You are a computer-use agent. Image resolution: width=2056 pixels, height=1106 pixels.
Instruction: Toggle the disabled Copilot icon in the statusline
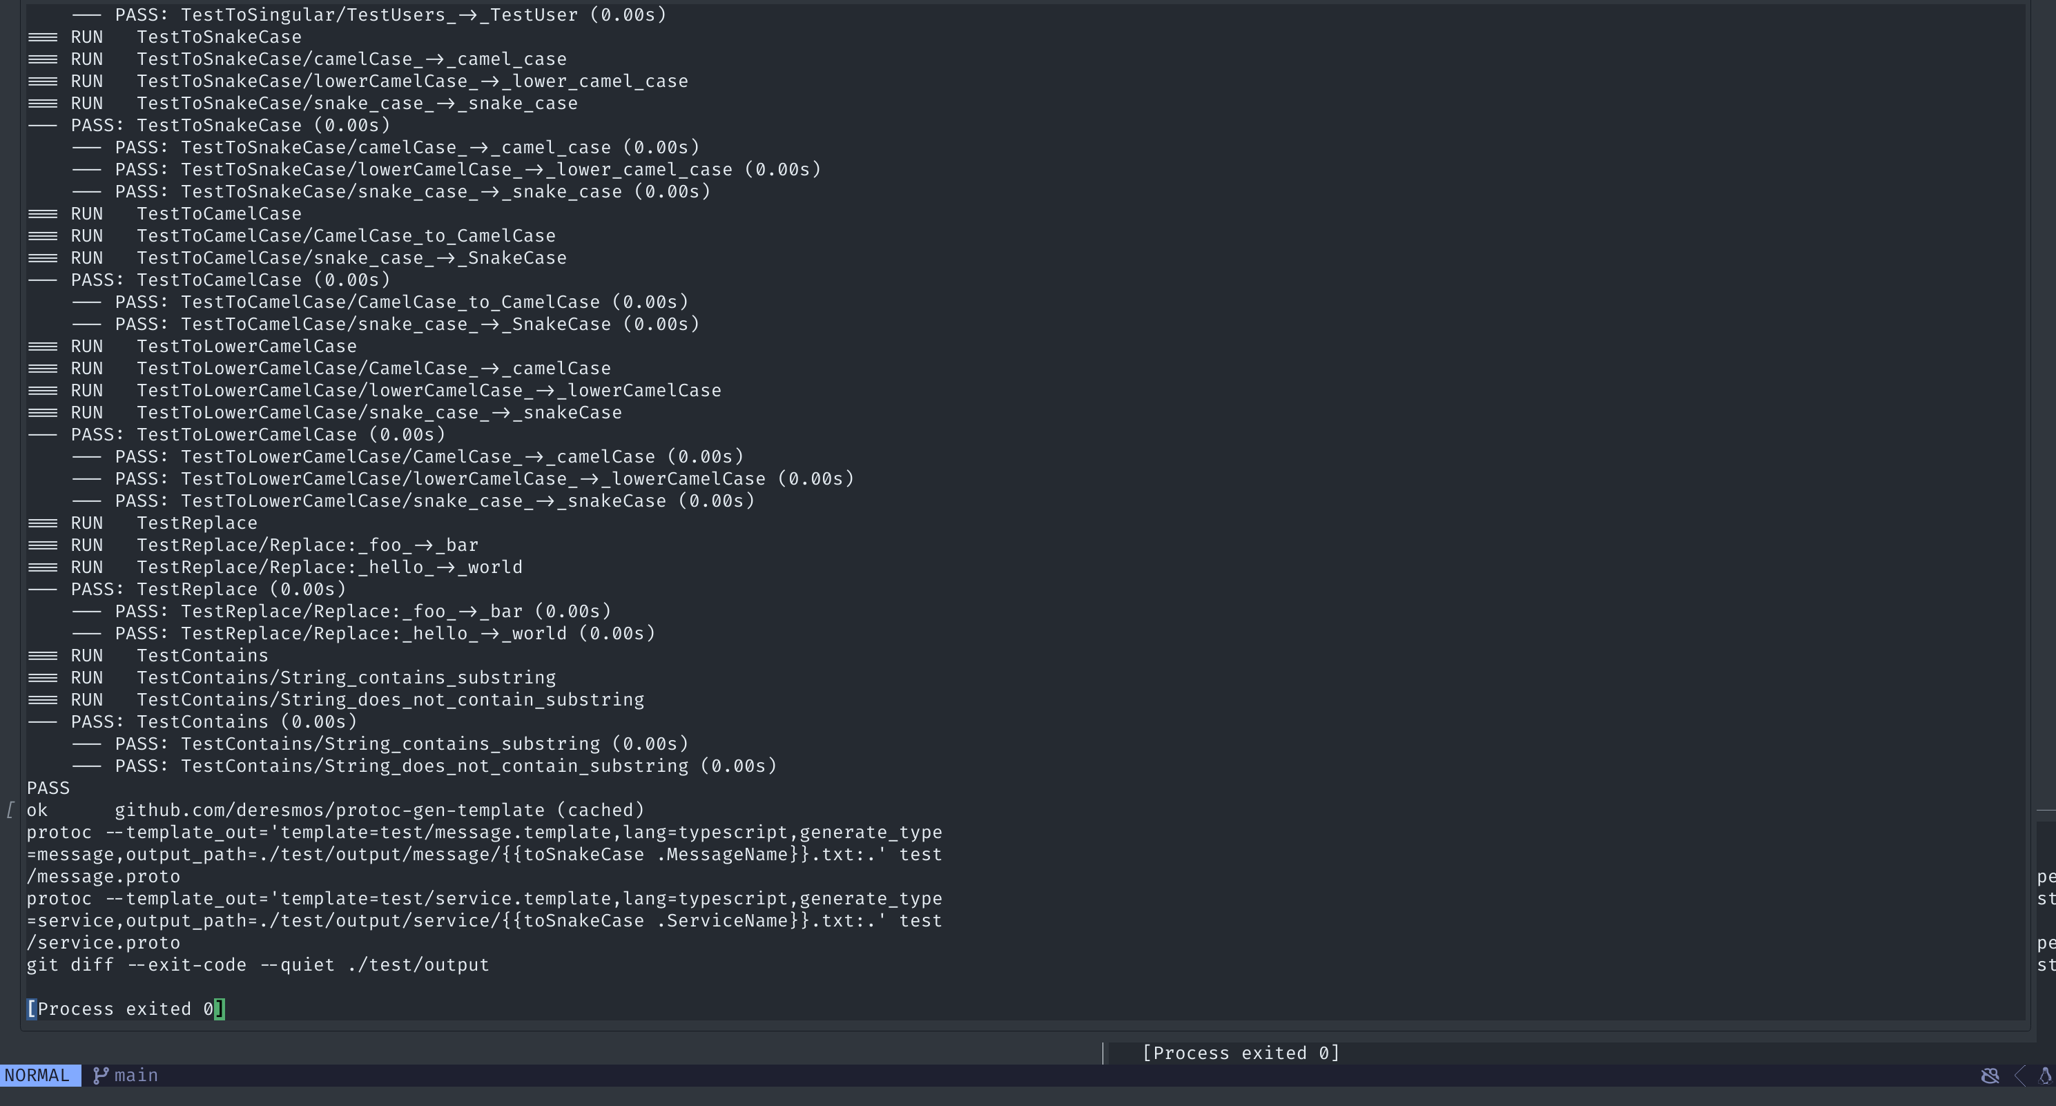click(x=1990, y=1076)
